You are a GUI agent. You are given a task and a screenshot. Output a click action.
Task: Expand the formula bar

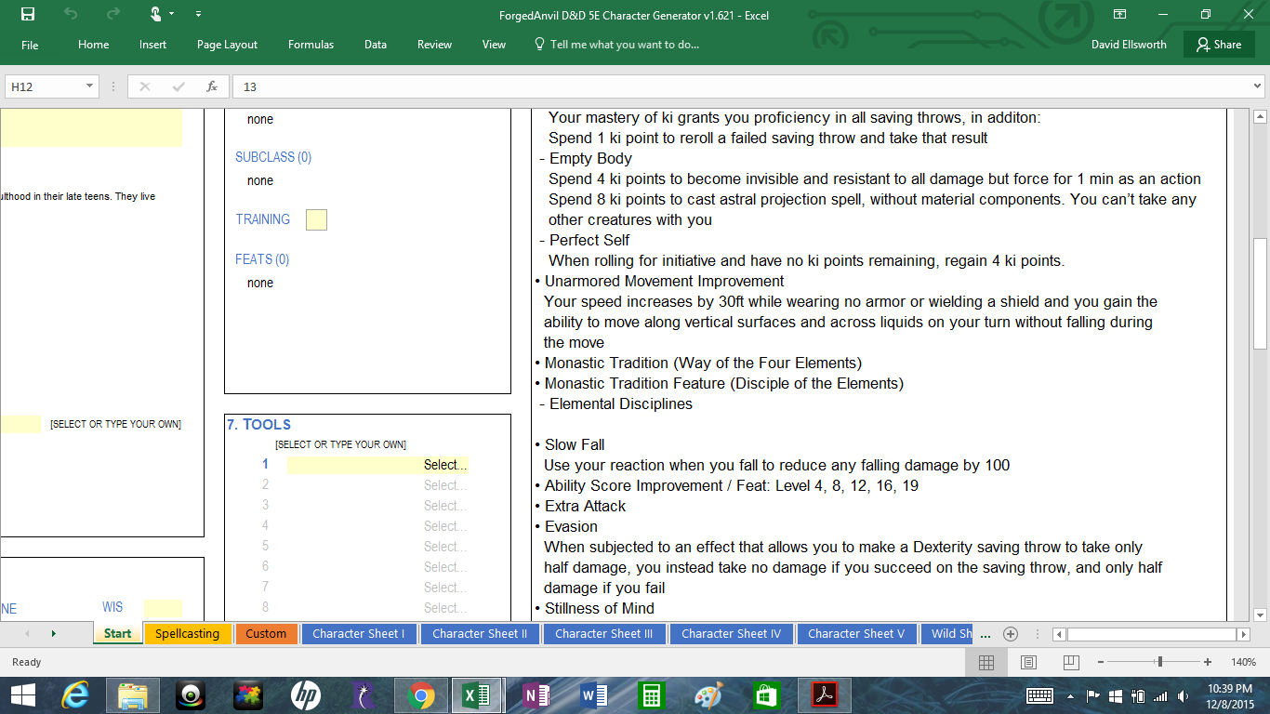pyautogui.click(x=1257, y=86)
